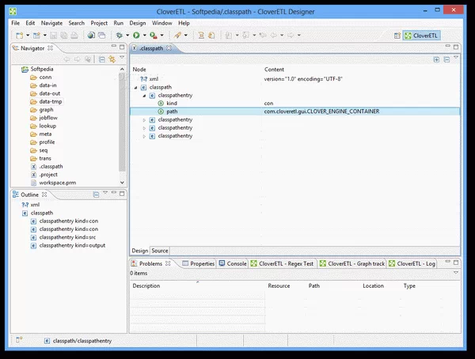Image resolution: width=475 pixels, height=359 pixels.
Task: Open the dropdown beside the New icon
Action: 28,36
